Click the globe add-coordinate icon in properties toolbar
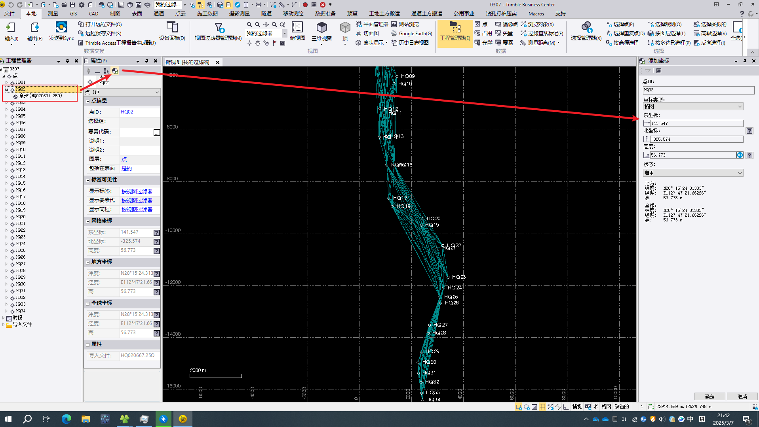 115,71
